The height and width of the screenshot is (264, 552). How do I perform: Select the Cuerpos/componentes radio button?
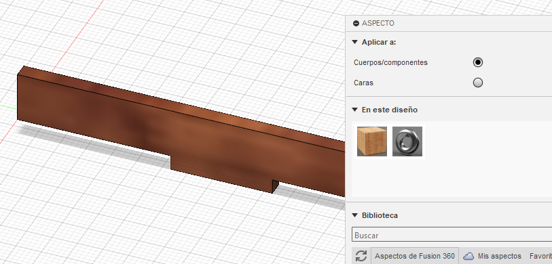tap(478, 62)
